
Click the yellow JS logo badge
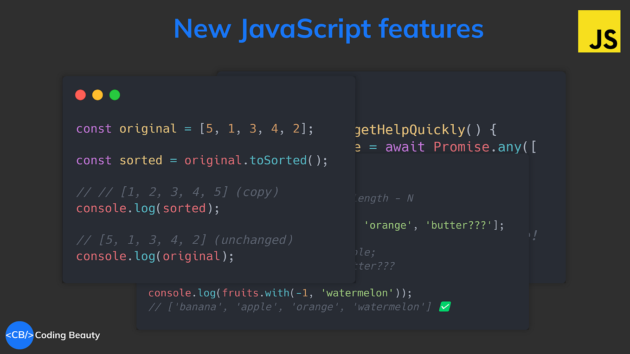(x=599, y=31)
